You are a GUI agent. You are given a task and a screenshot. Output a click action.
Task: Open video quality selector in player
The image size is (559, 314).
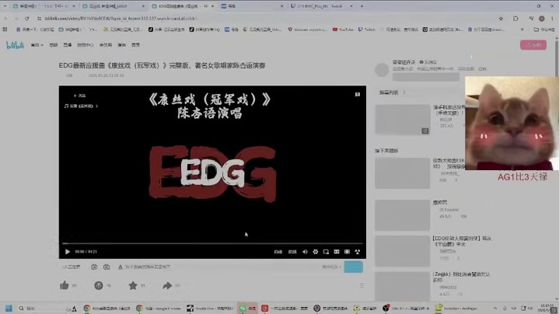pyautogui.click(x=278, y=252)
